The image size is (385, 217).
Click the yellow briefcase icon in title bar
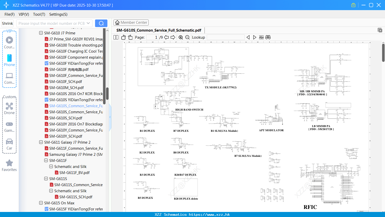click(353, 5)
